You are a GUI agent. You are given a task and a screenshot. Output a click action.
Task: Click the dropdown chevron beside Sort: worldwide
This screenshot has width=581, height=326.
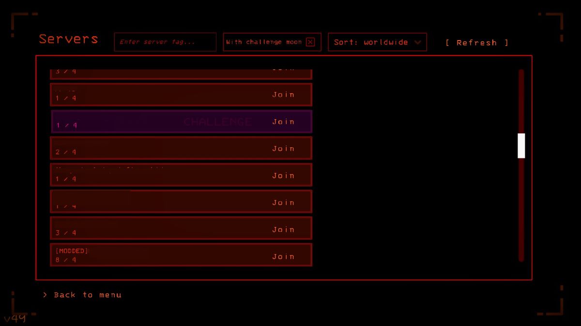418,43
